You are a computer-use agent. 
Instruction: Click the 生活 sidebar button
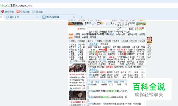[149, 48]
